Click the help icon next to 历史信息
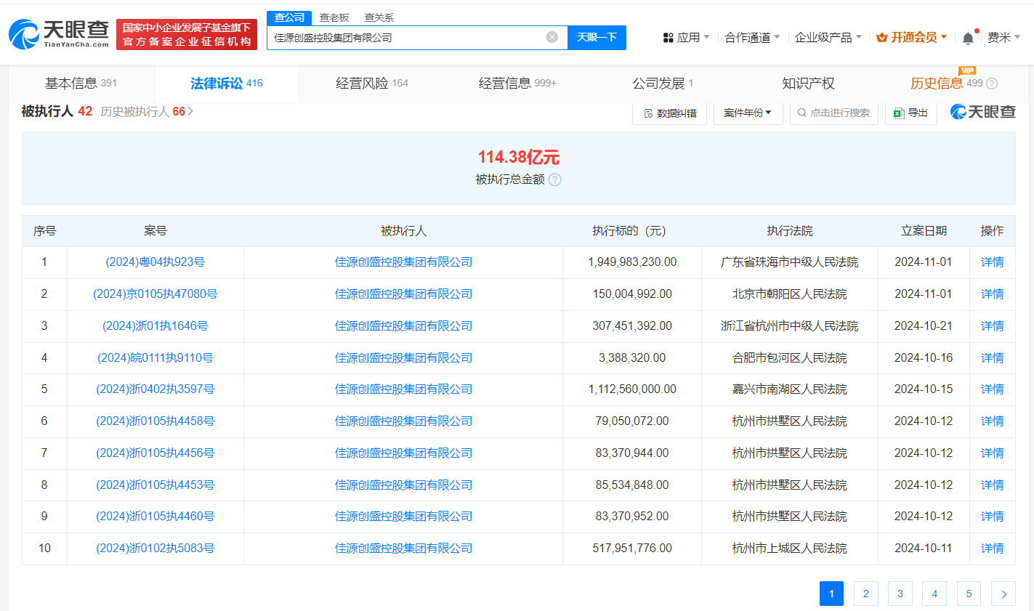The image size is (1034, 611). click(x=992, y=84)
